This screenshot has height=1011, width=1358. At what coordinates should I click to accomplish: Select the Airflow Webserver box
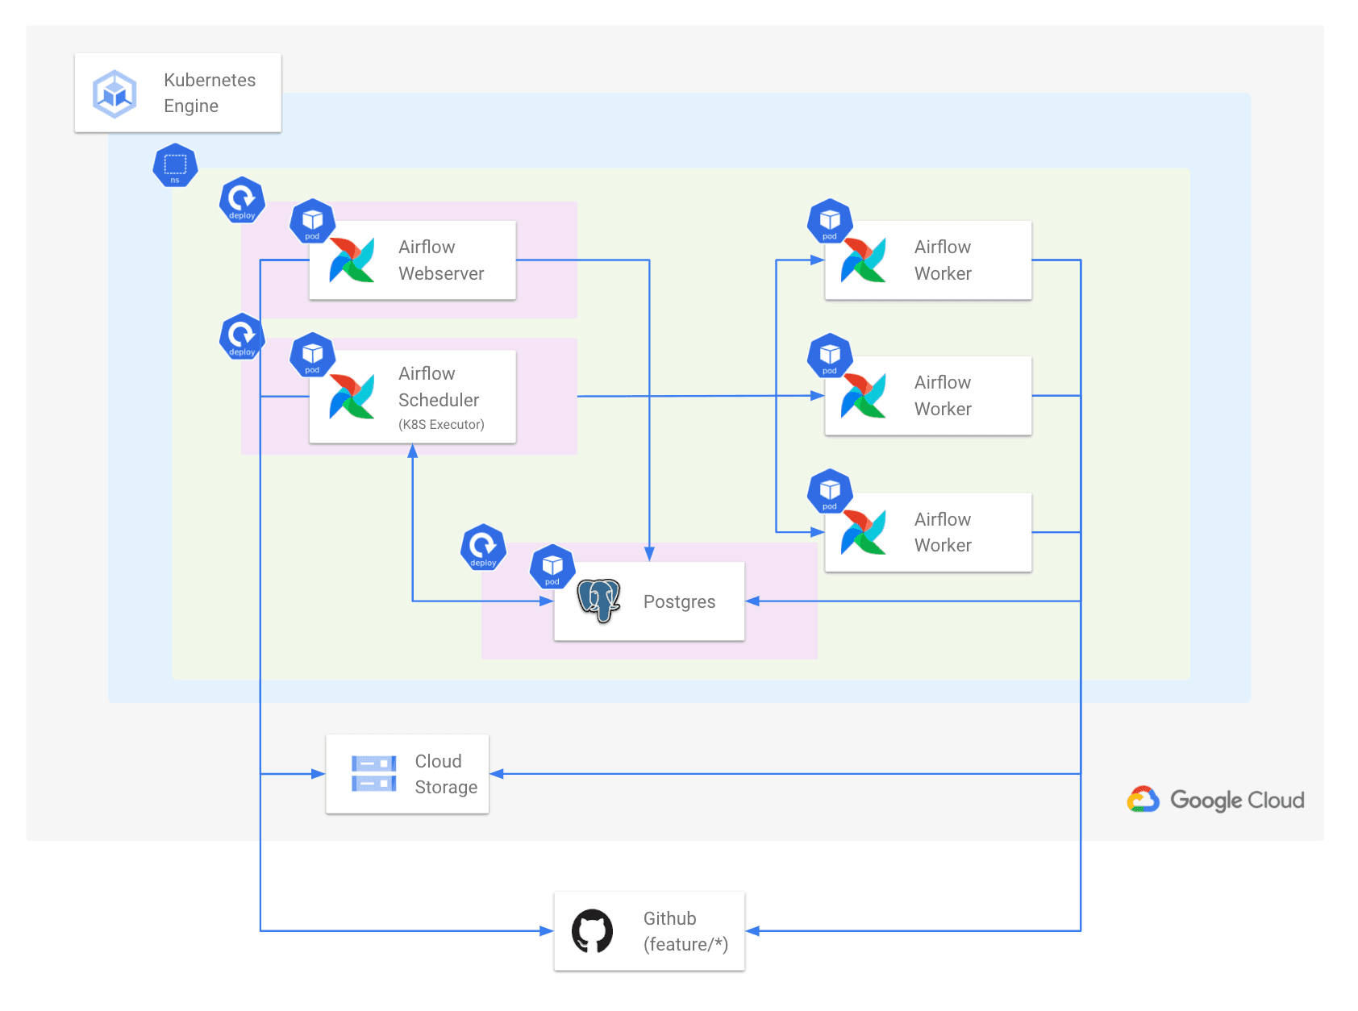pyautogui.click(x=412, y=260)
